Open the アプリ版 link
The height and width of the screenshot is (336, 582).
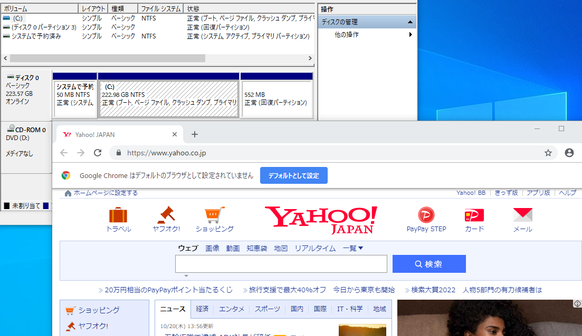click(538, 193)
